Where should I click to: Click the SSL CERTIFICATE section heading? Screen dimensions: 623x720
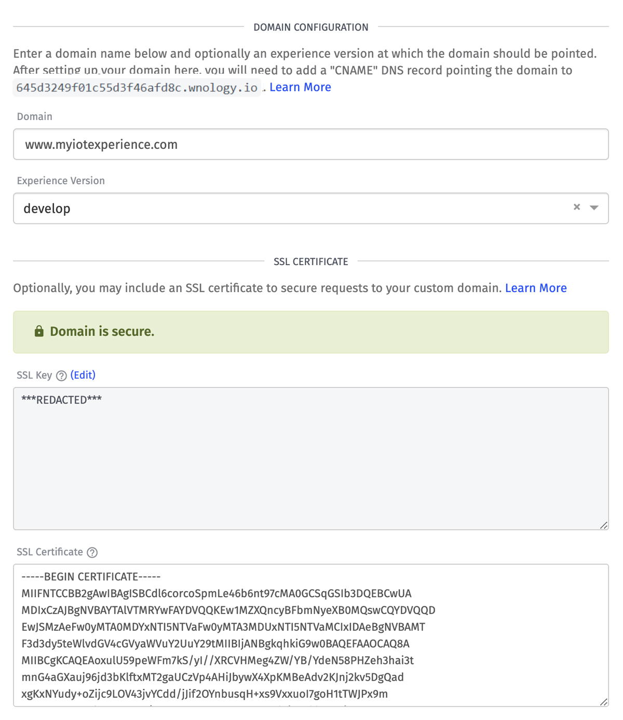(x=310, y=261)
